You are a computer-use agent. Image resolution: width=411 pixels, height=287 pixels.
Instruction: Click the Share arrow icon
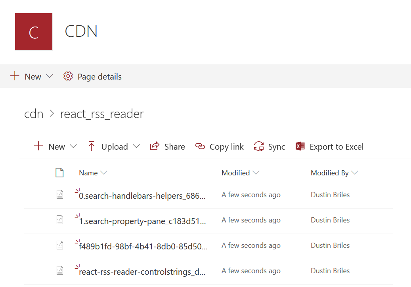click(x=155, y=146)
